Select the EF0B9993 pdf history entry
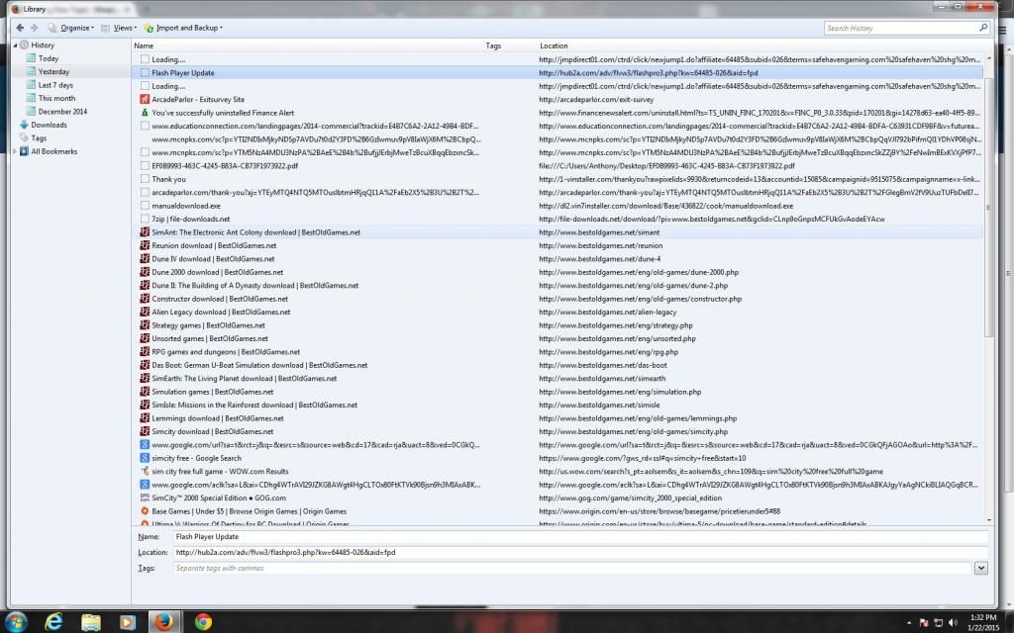 (x=558, y=165)
